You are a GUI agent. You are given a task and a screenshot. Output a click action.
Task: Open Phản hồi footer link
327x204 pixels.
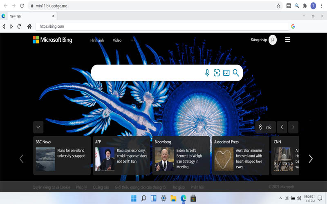click(x=197, y=187)
